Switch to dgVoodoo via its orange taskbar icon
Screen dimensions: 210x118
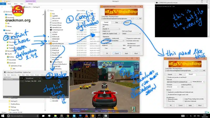(x=93, y=116)
